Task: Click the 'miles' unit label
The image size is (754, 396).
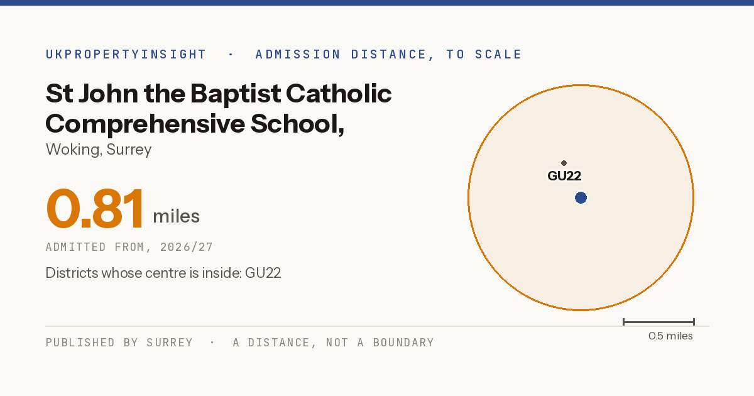Action: [x=177, y=216]
